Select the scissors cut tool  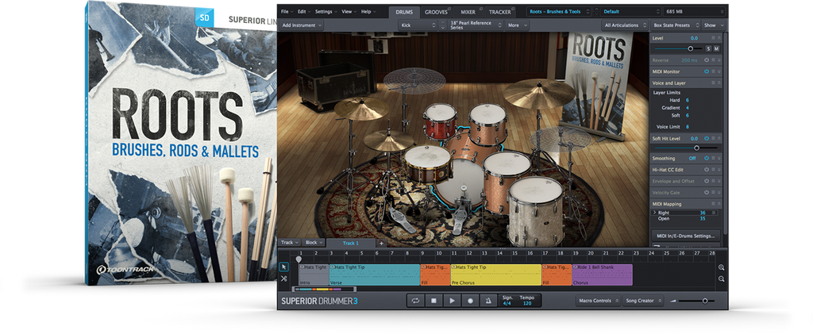click(x=283, y=278)
